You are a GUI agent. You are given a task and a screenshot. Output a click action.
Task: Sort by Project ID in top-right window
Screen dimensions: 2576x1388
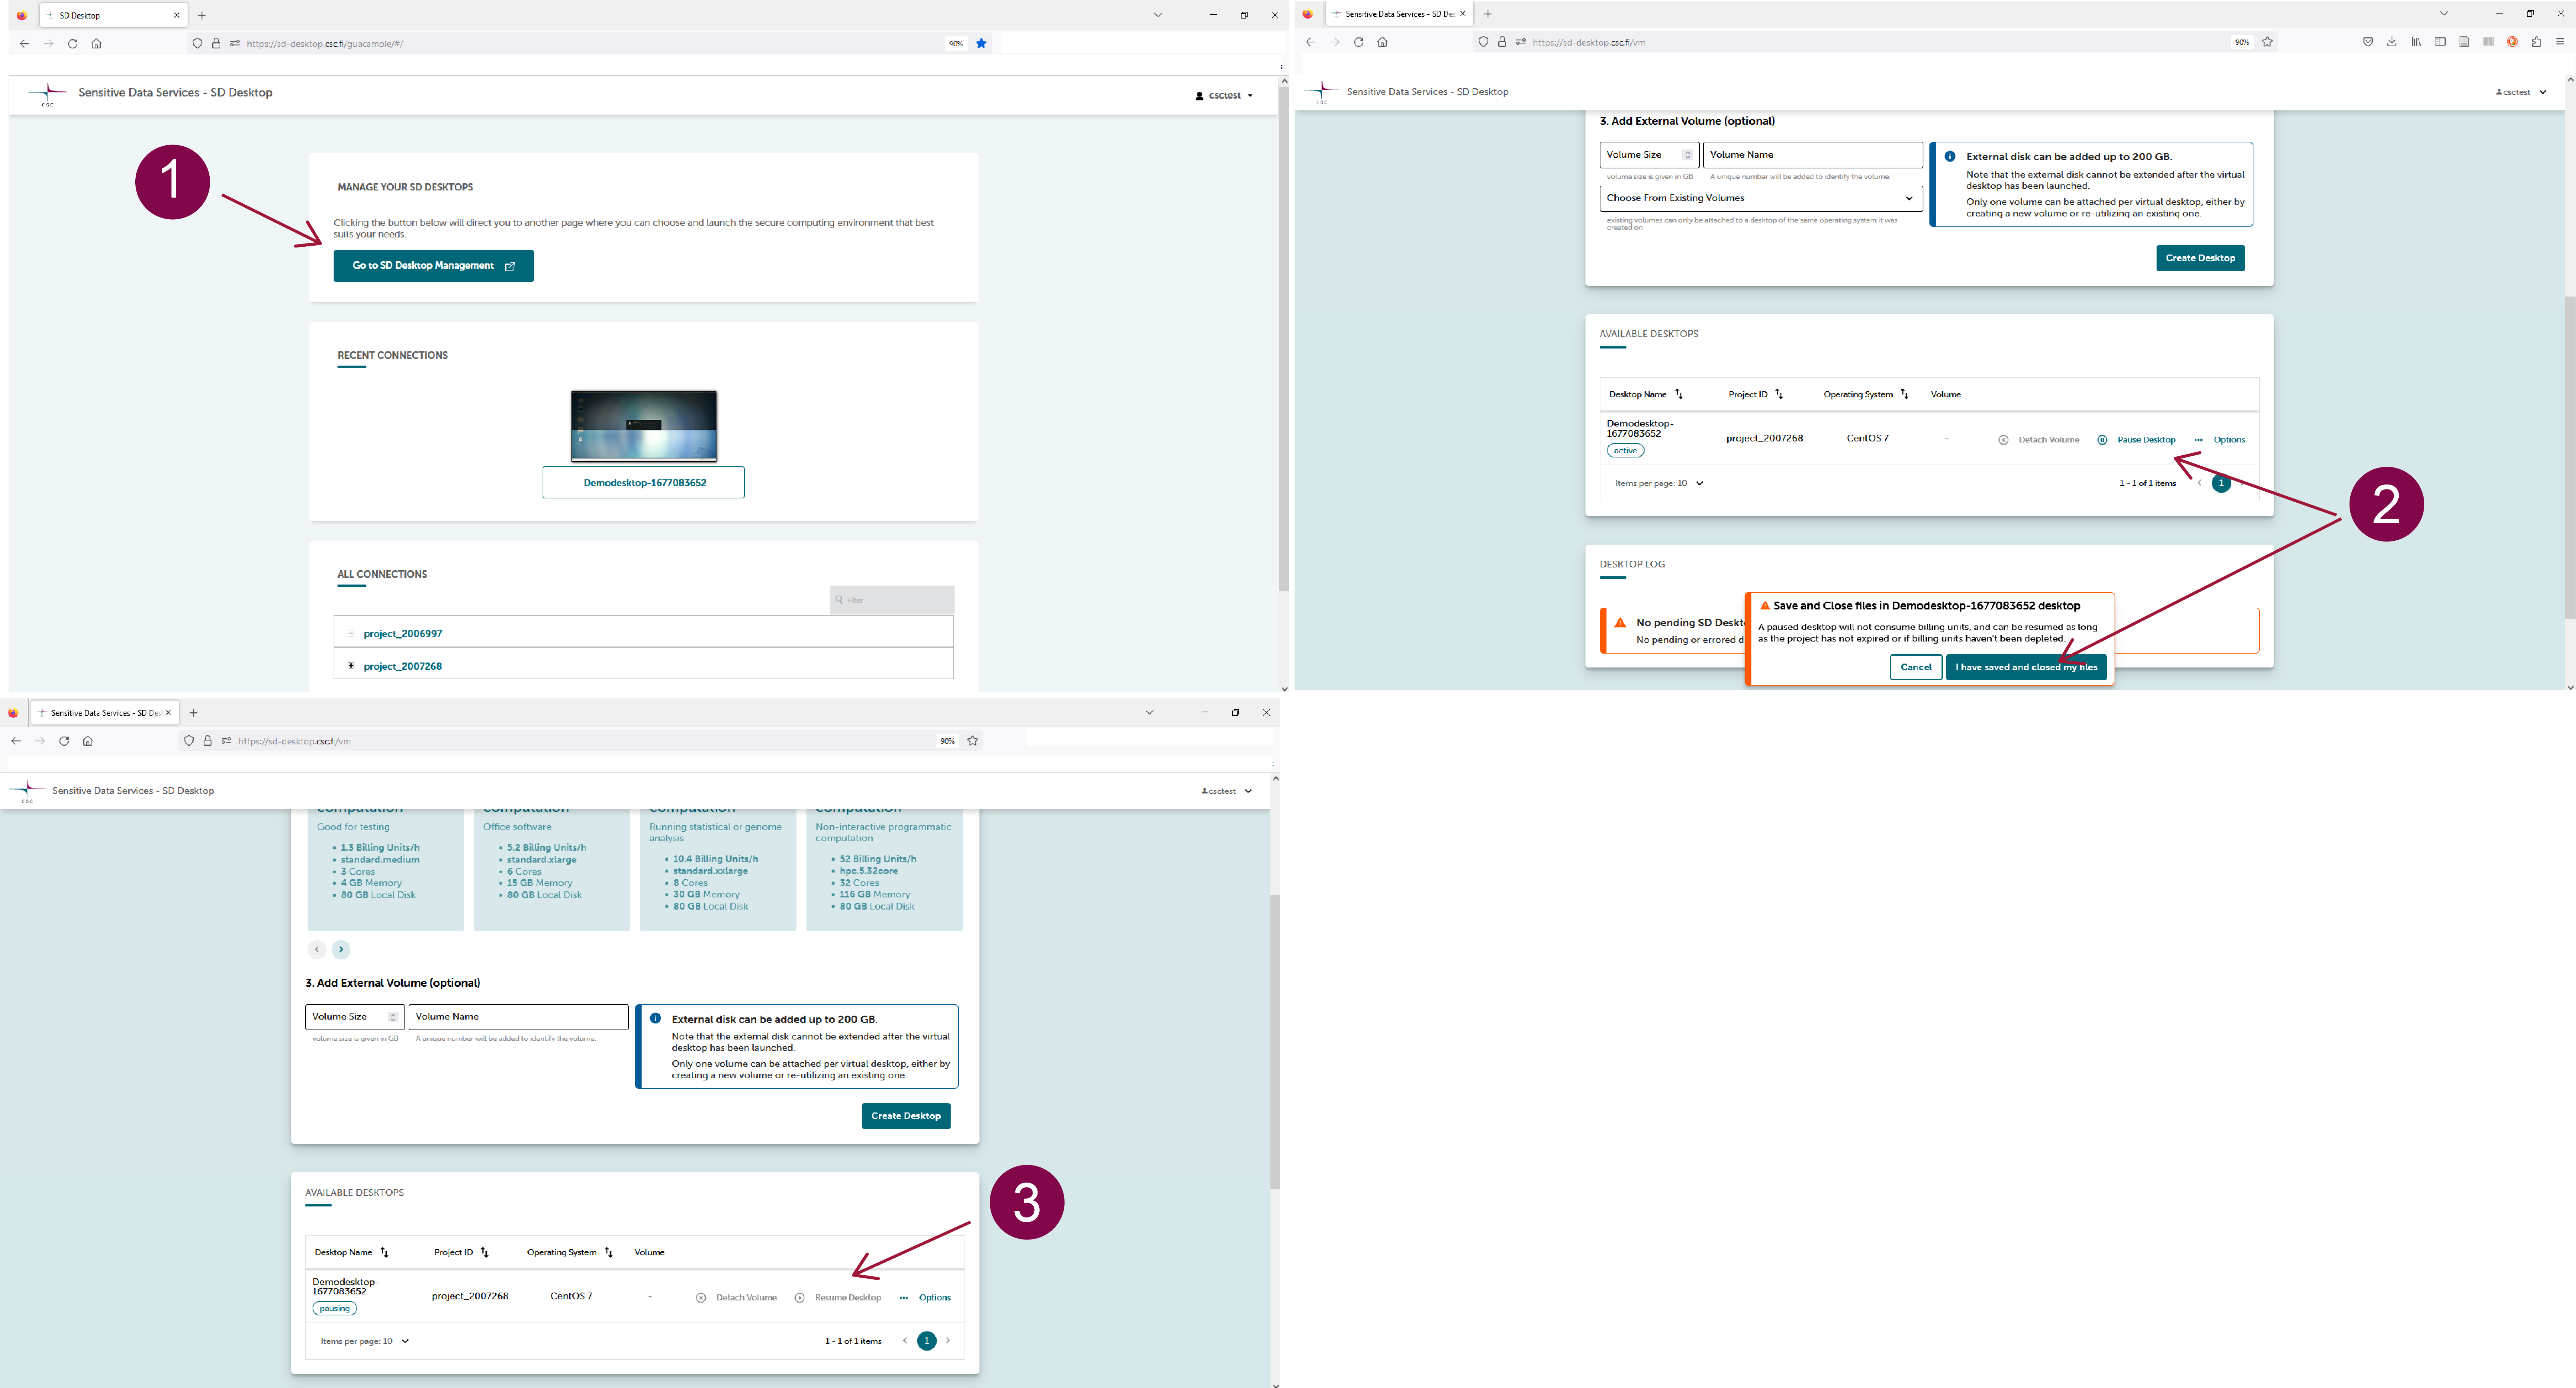[1779, 394]
